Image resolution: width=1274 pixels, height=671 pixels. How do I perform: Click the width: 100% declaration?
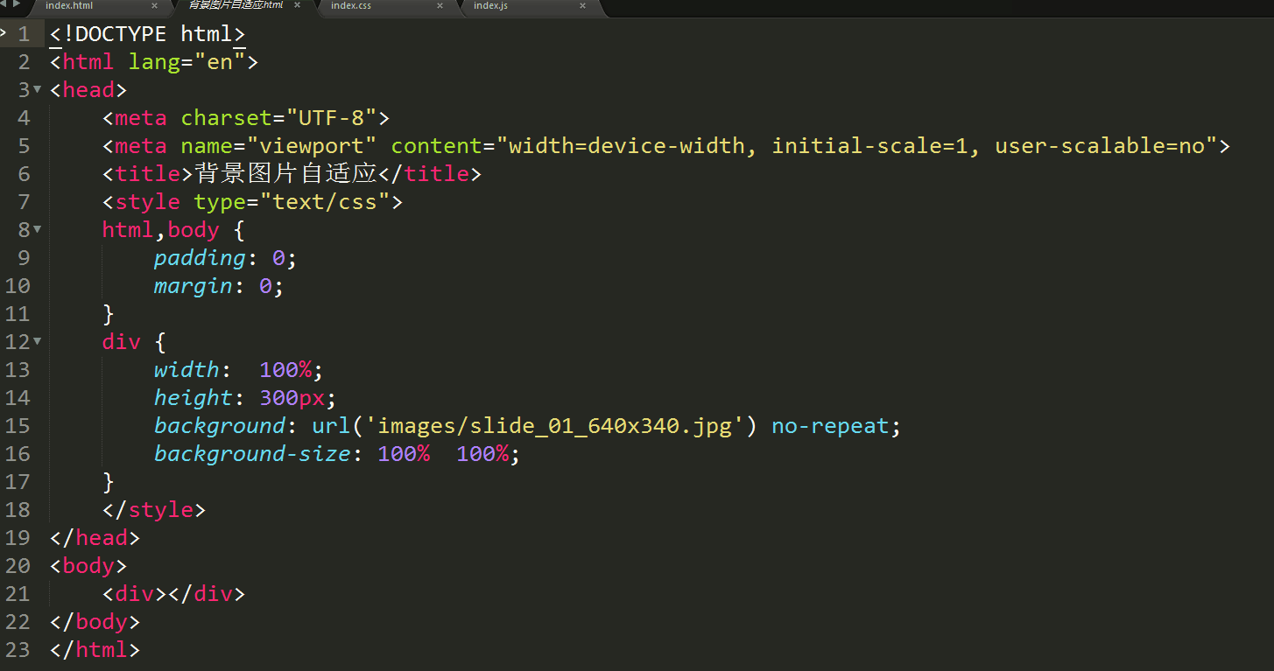tap(239, 370)
